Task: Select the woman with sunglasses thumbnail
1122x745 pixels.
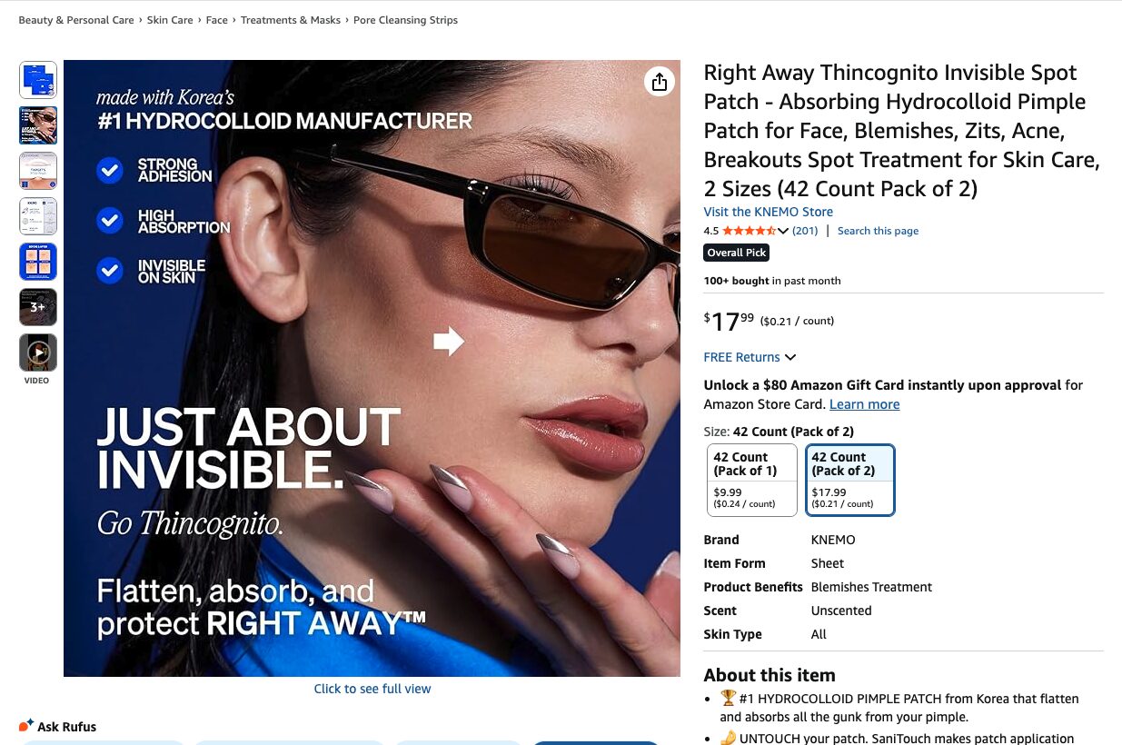Action: (38, 125)
